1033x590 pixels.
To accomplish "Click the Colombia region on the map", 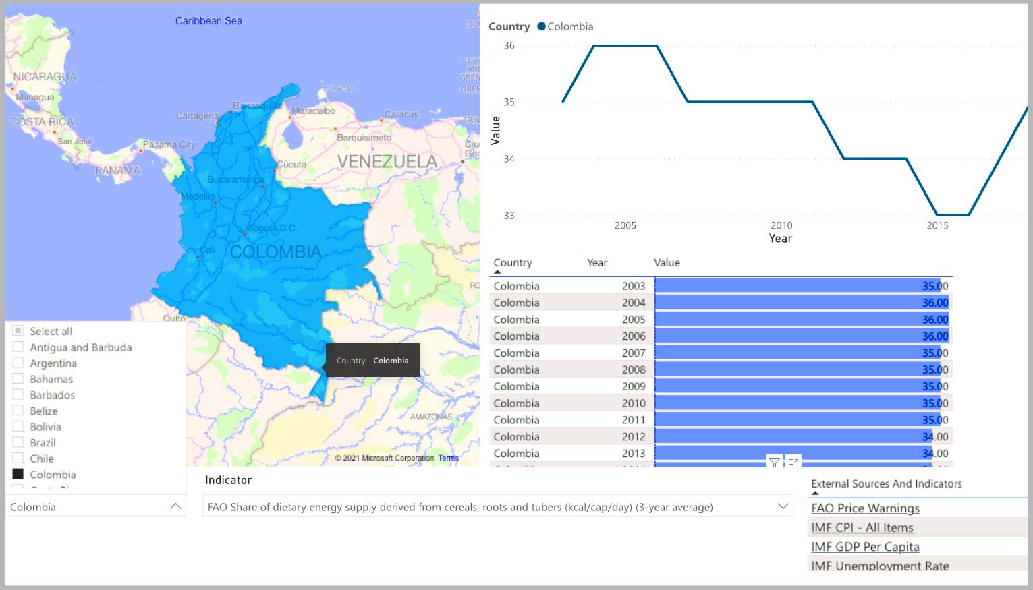I will (x=270, y=270).
